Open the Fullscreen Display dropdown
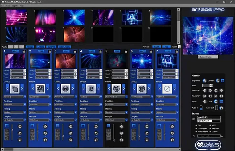This screenshot has width=235, height=151. pyautogui.click(x=207, y=57)
